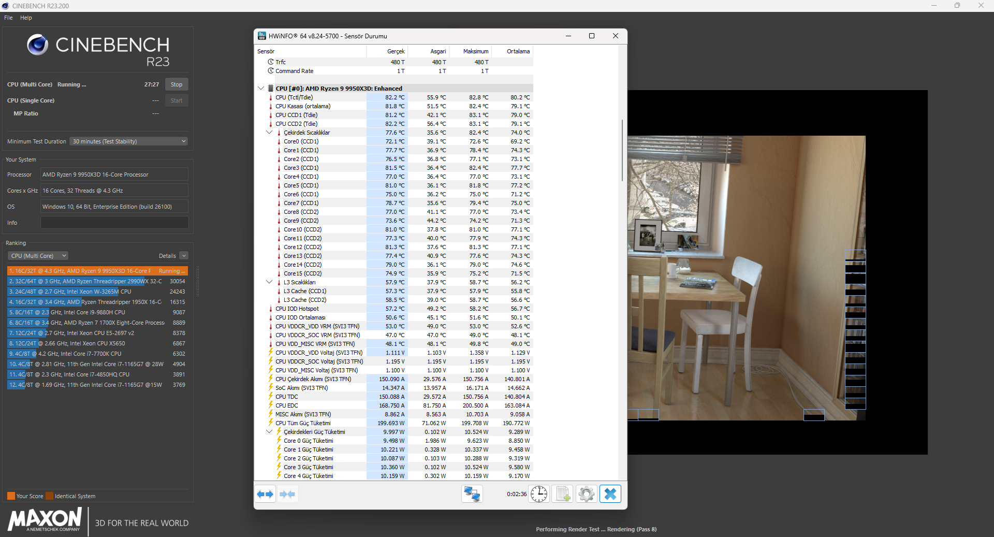The height and width of the screenshot is (537, 994).
Task: Click the Cinebench logo sphere icon
Action: [38, 45]
